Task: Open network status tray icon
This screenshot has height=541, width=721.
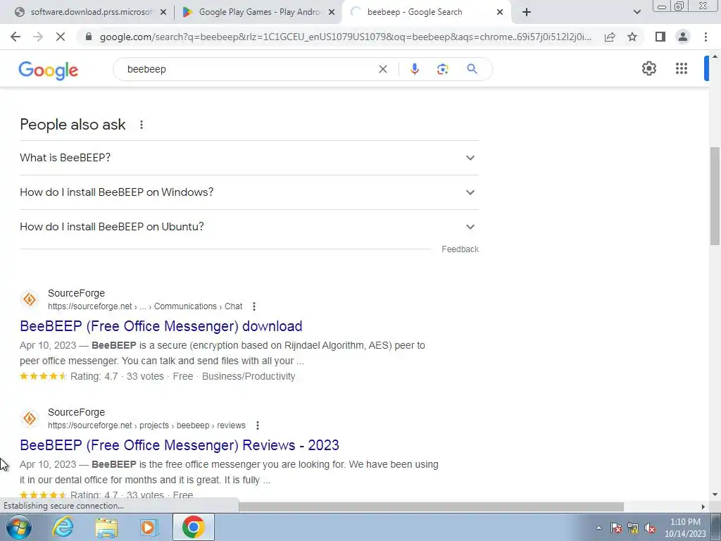Action: 633,528
